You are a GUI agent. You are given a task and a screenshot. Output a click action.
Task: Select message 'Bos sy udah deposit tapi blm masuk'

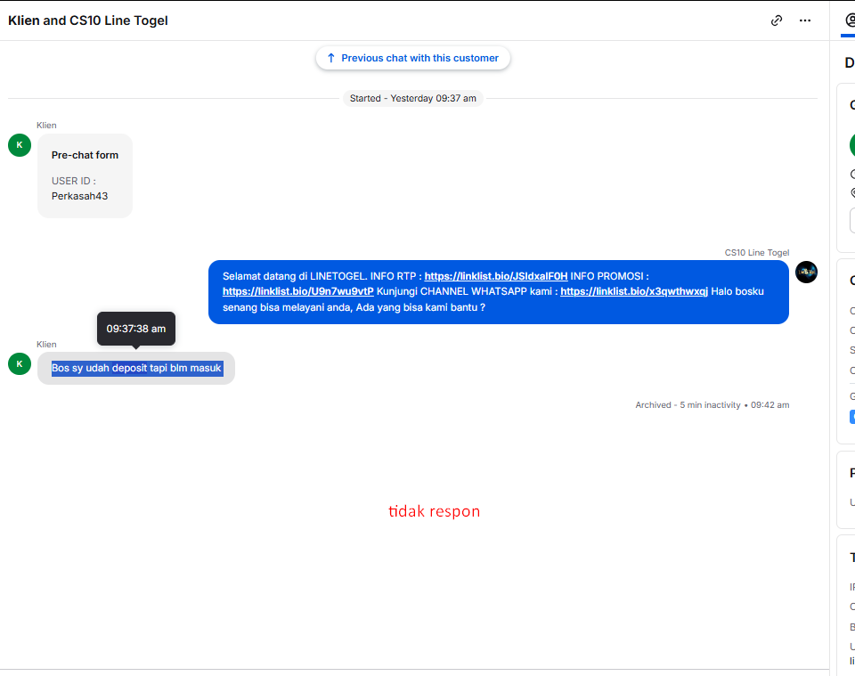pos(136,368)
